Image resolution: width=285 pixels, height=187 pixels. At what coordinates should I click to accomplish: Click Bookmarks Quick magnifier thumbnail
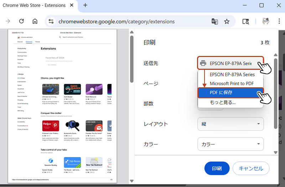[x=72, y=126]
